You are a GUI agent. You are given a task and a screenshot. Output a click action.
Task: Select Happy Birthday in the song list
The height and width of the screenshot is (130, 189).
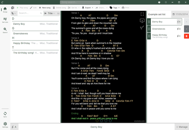click(35, 43)
